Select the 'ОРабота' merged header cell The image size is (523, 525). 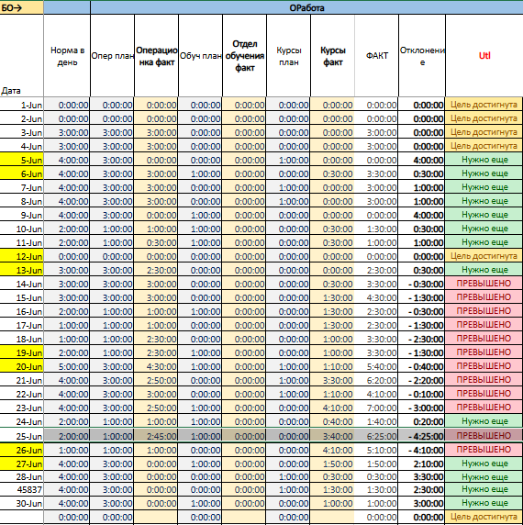point(306,7)
